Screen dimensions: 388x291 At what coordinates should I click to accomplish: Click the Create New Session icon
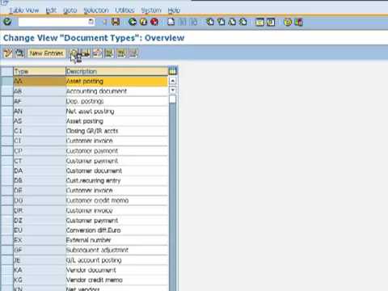pos(259,22)
